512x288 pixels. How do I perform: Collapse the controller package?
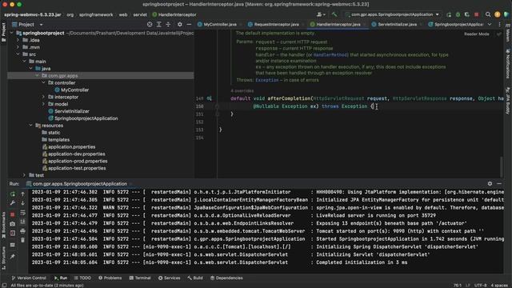click(43, 82)
